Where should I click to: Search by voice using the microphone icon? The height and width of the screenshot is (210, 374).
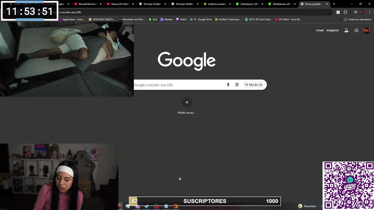tap(228, 85)
